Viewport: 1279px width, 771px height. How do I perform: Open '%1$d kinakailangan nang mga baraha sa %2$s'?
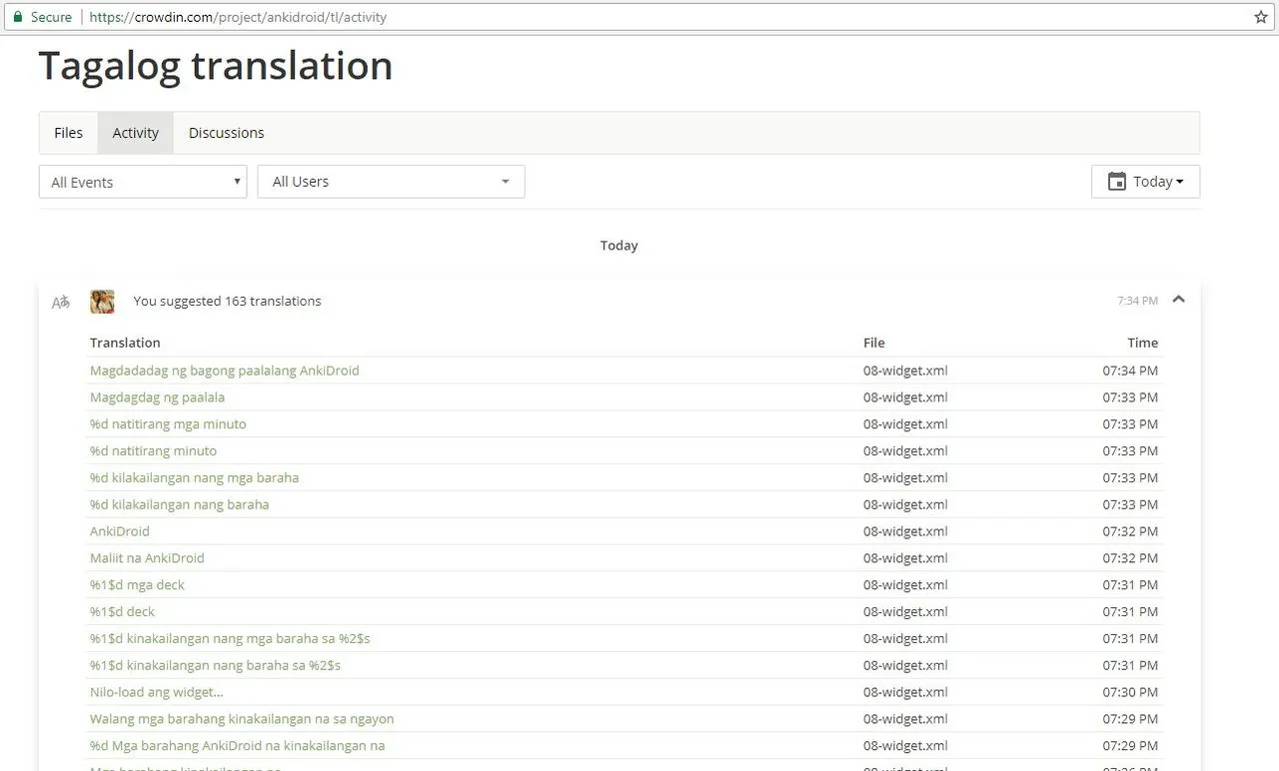230,639
